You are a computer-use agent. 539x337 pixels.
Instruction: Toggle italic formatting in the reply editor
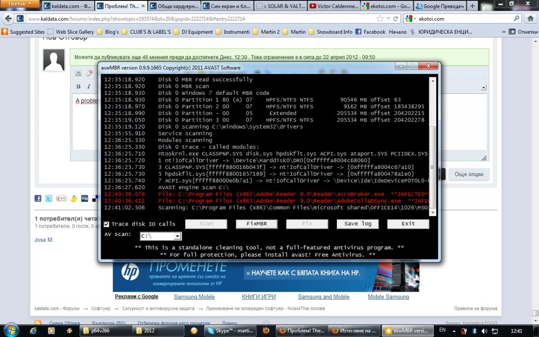(x=89, y=86)
